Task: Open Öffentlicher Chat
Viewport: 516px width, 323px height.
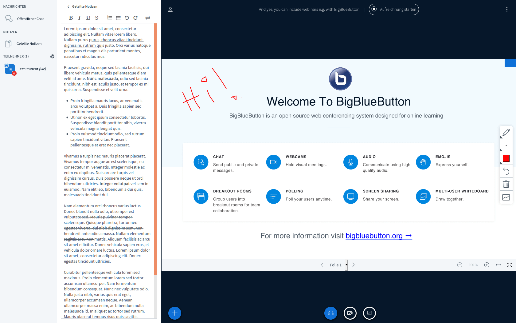Action: [x=28, y=19]
